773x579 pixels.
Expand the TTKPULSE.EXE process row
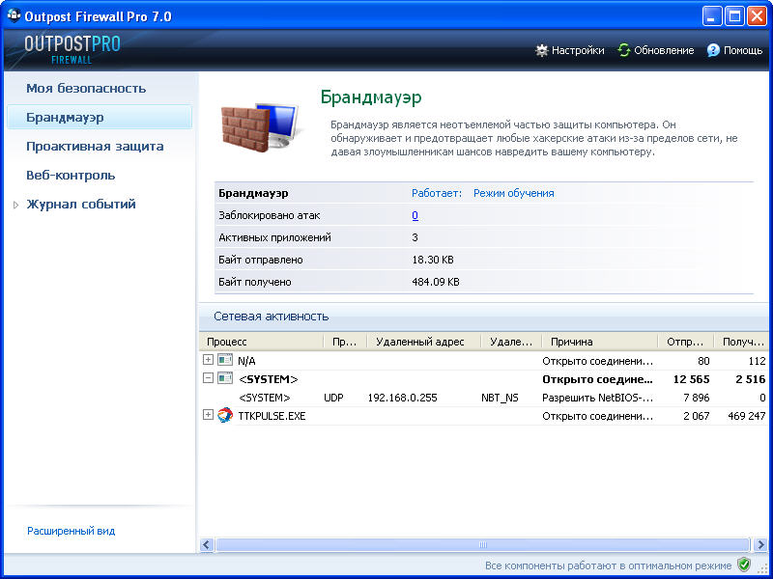pos(208,415)
